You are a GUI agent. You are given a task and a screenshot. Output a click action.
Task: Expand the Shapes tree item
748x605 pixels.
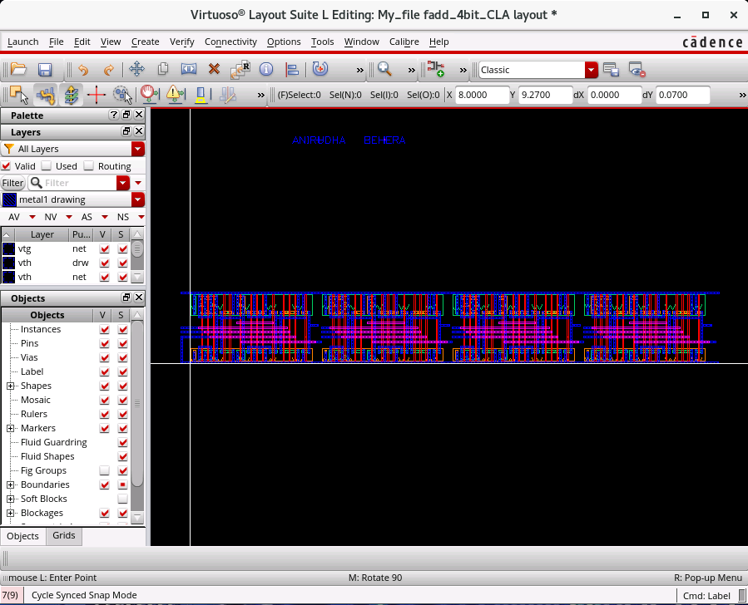pyautogui.click(x=11, y=386)
